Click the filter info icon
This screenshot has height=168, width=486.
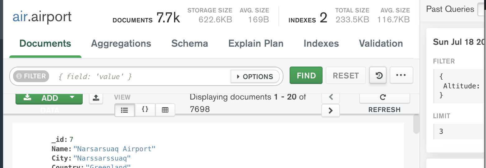tap(19, 76)
